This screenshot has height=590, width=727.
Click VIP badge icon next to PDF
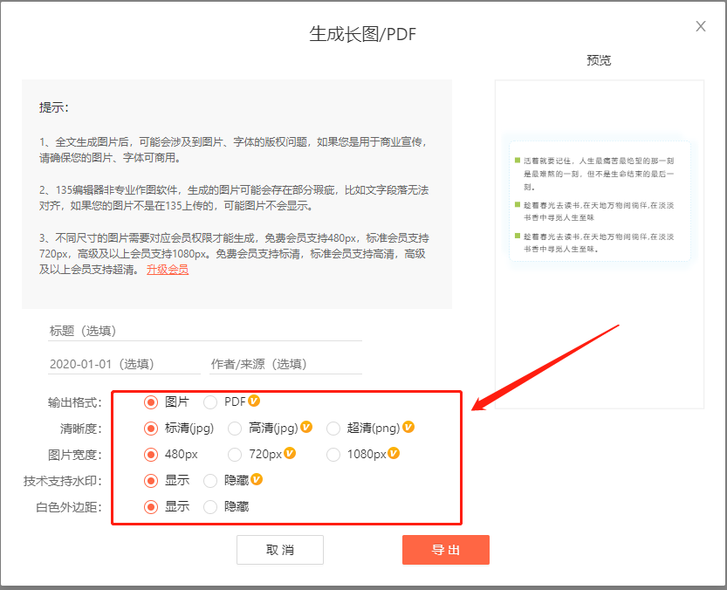click(254, 401)
